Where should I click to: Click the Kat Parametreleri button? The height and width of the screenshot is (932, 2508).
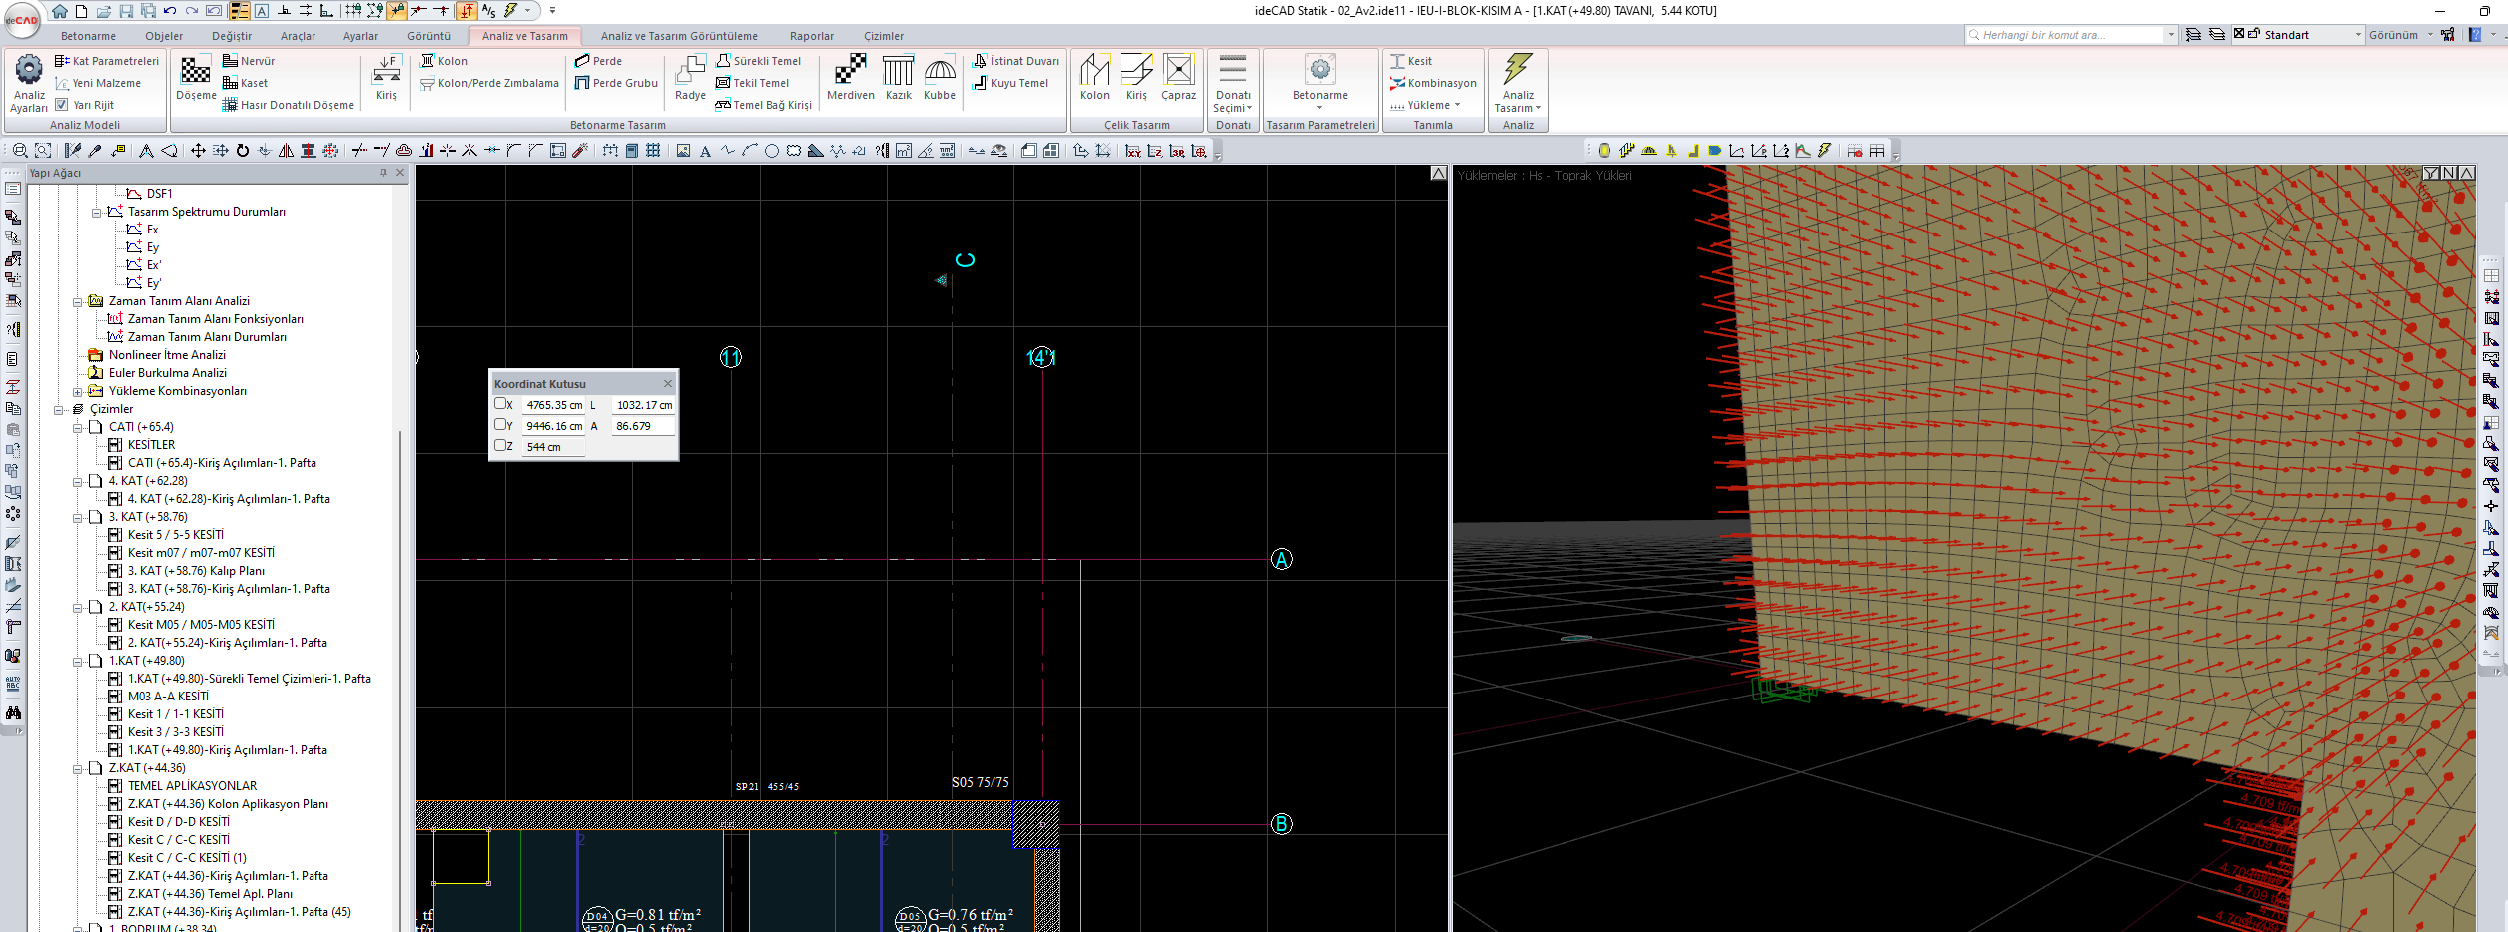coord(107,61)
